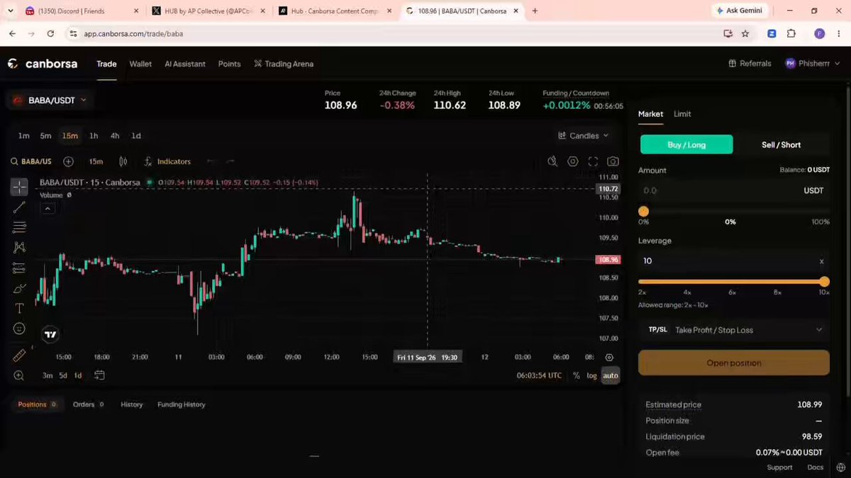Toggle the auto scale option
This screenshot has width=851, height=478.
(610, 375)
